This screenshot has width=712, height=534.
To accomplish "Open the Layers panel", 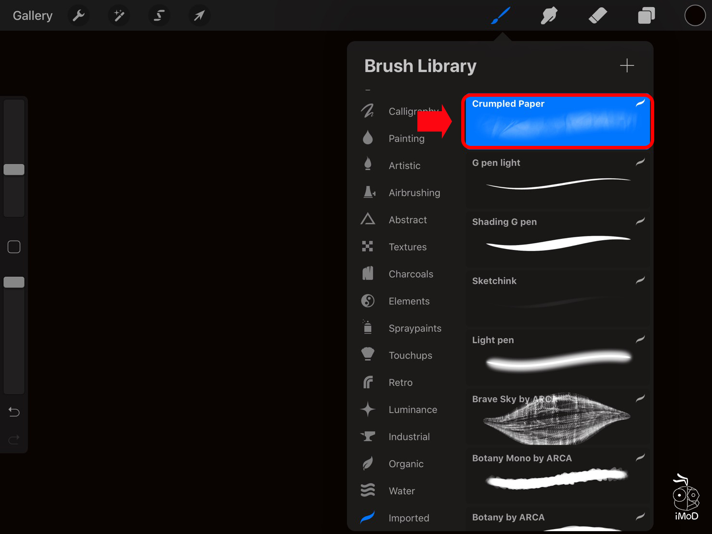I will 646,15.
